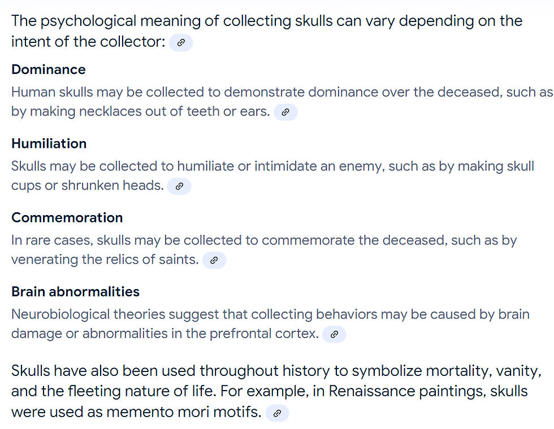Click the paragraph about humiliating an enemy
This screenshot has height=429, width=554.
(226, 167)
